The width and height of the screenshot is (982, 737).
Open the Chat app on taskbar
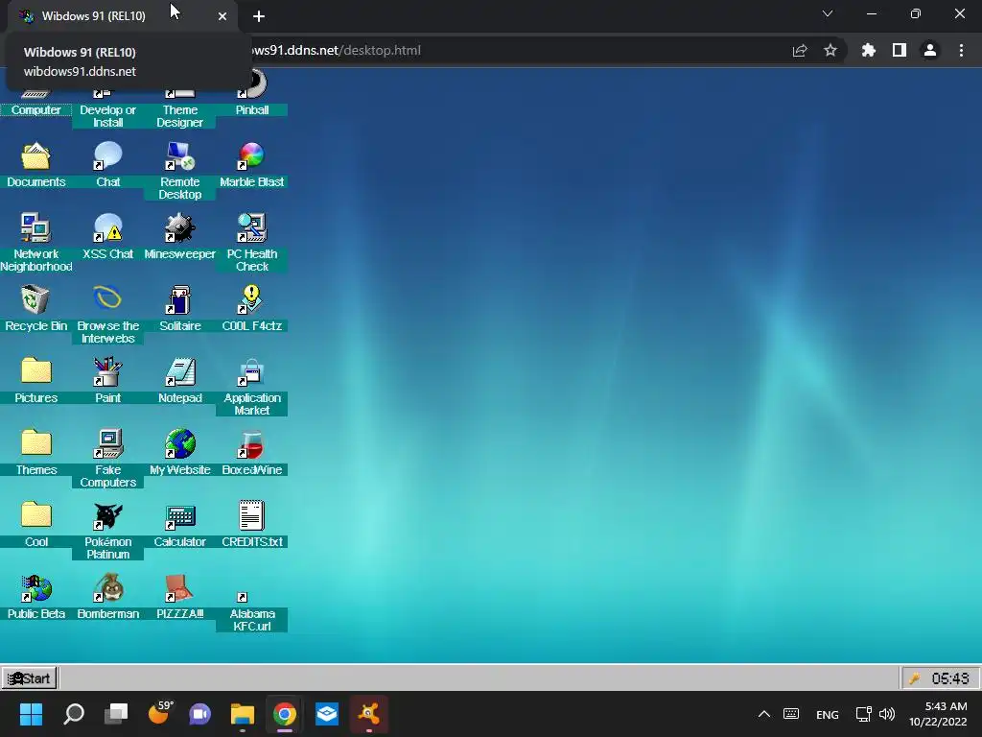tap(200, 714)
